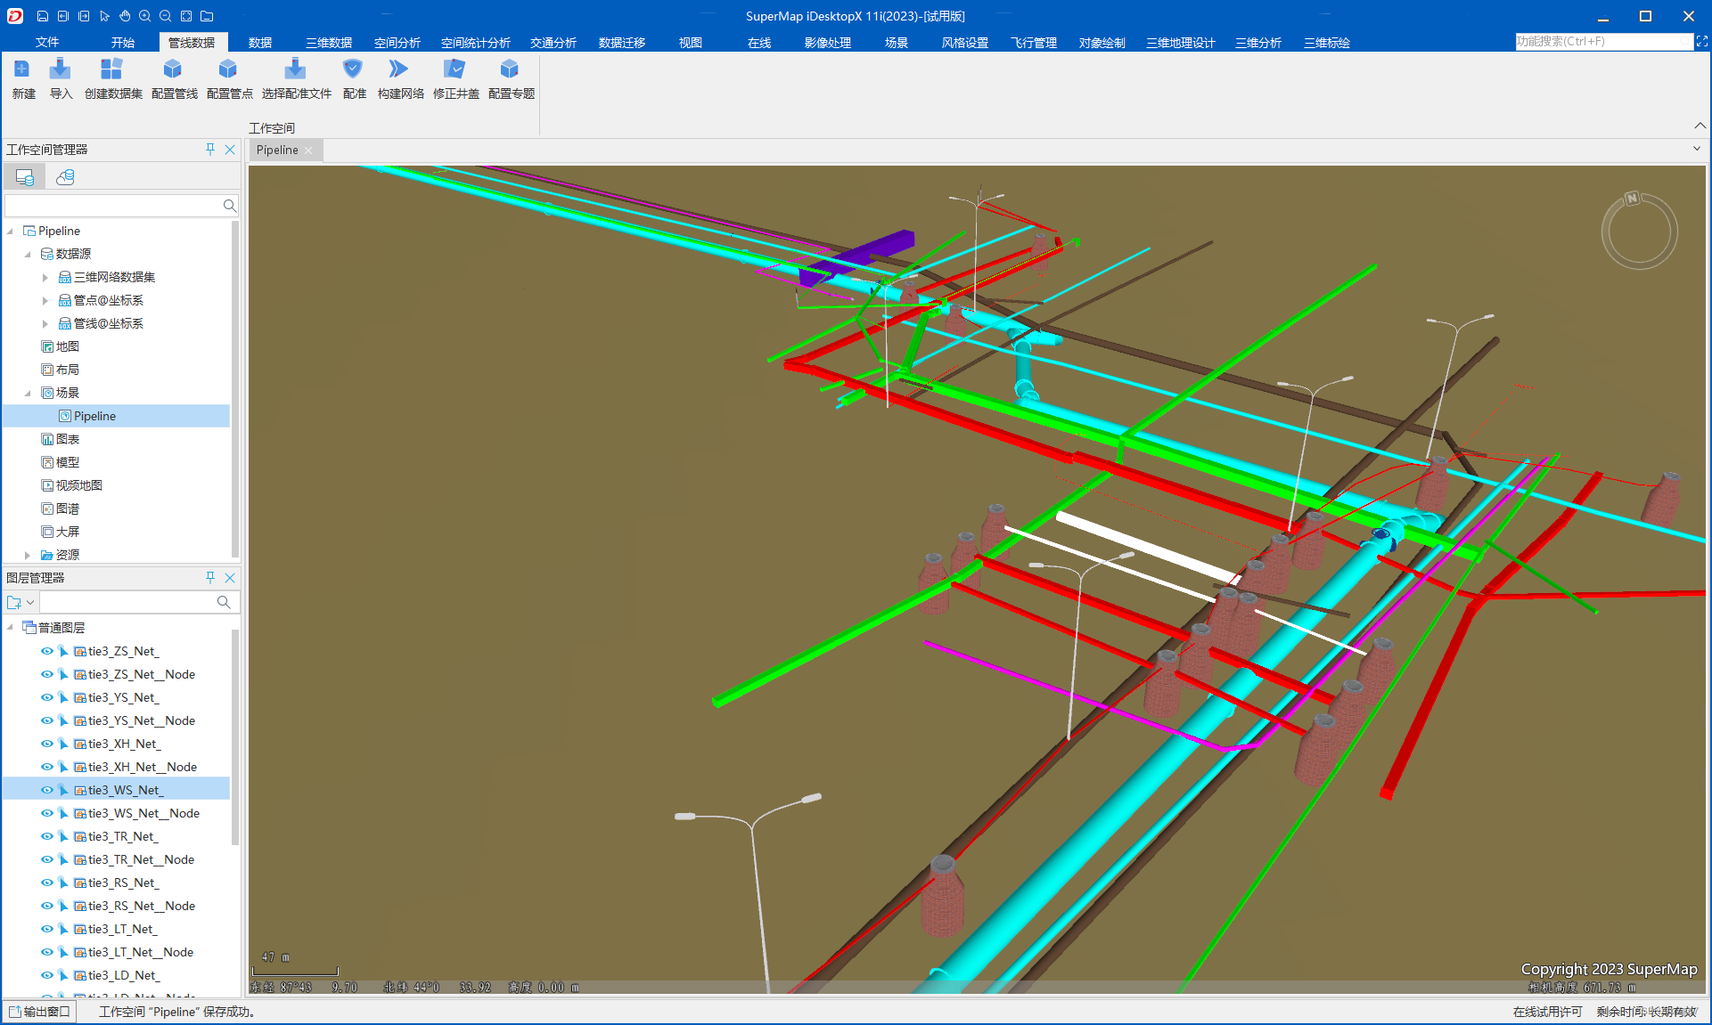Click the save icon in quick access toolbar
Viewport: 1712px width, 1025px height.
tap(42, 16)
